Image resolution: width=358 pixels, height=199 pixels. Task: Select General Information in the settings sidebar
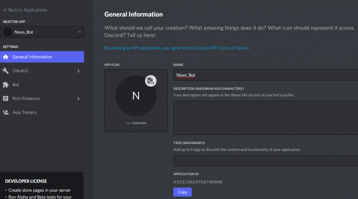click(x=42, y=57)
